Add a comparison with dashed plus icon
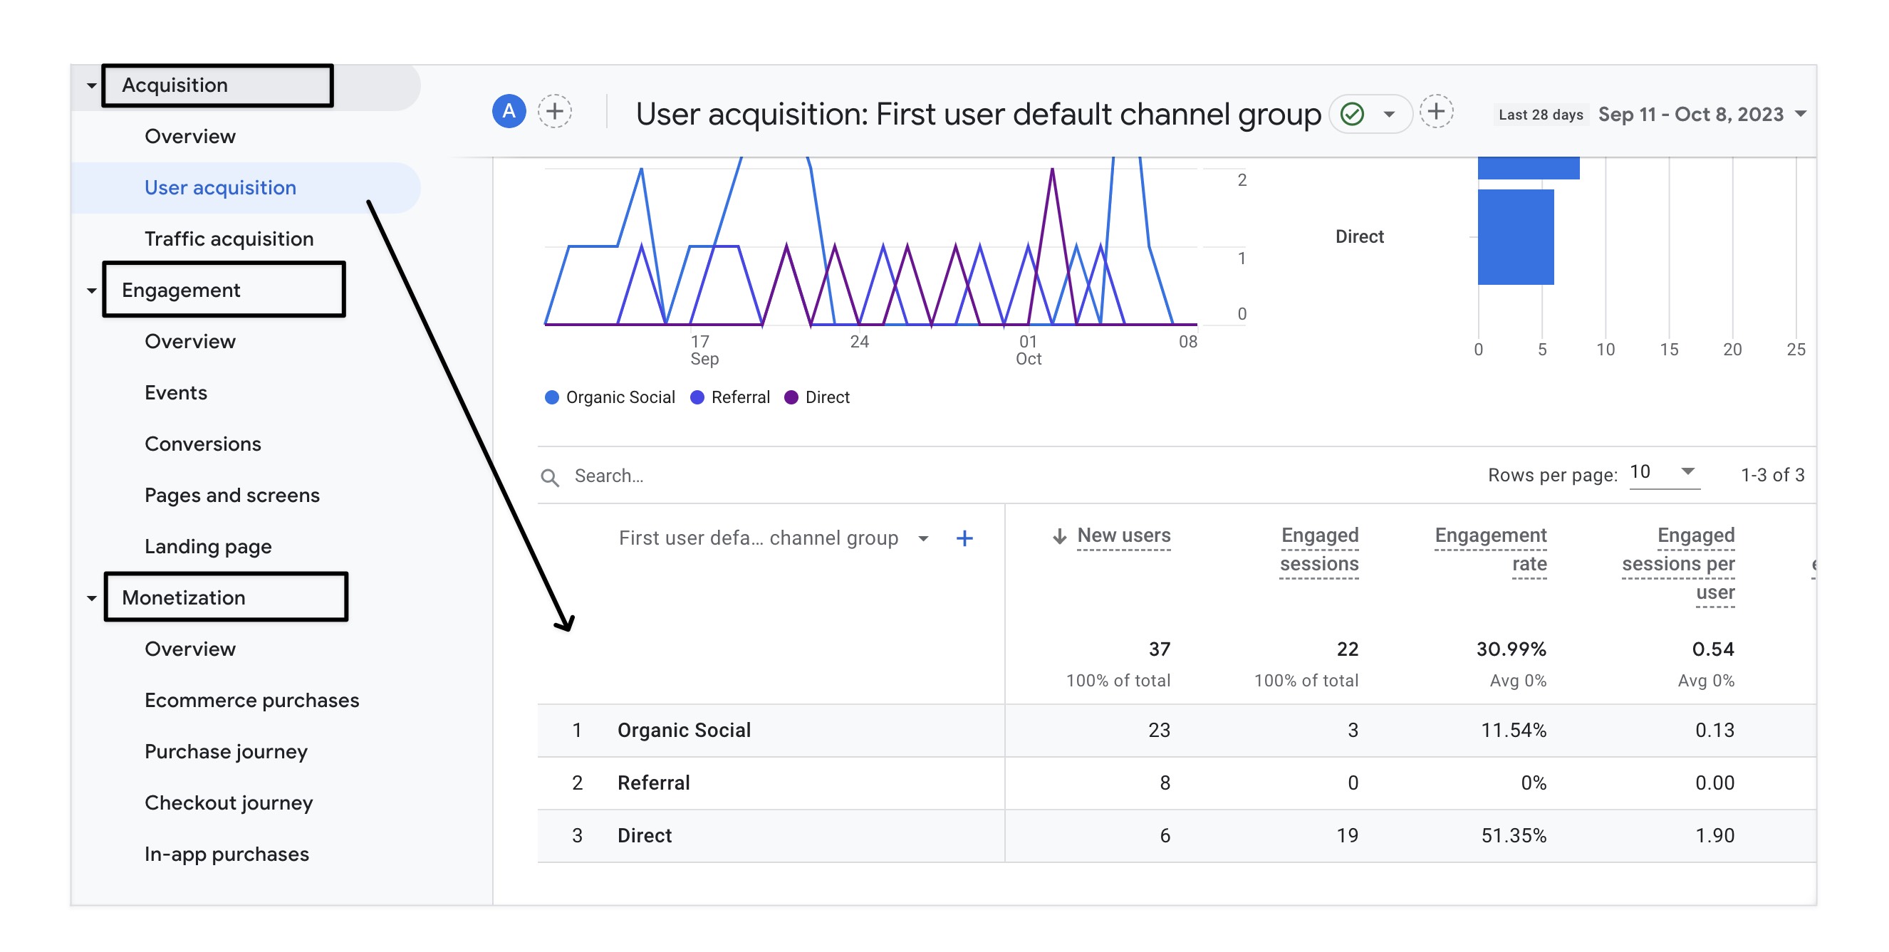Viewport: 1889px width, 952px height. (x=554, y=111)
